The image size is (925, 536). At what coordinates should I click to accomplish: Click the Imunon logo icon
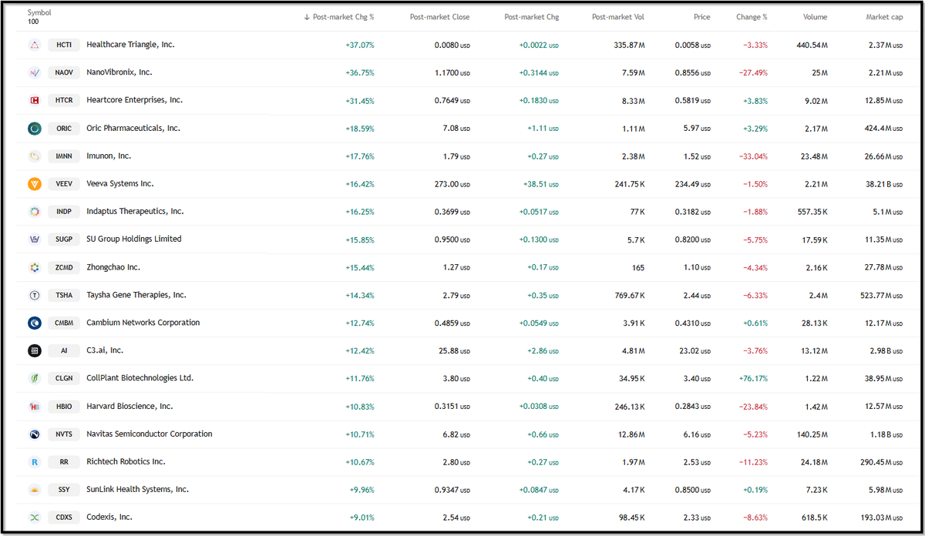pyautogui.click(x=34, y=156)
